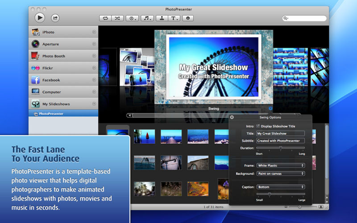Click the blue options icon beside Swing
This screenshot has height=223, width=357.
[270, 108]
